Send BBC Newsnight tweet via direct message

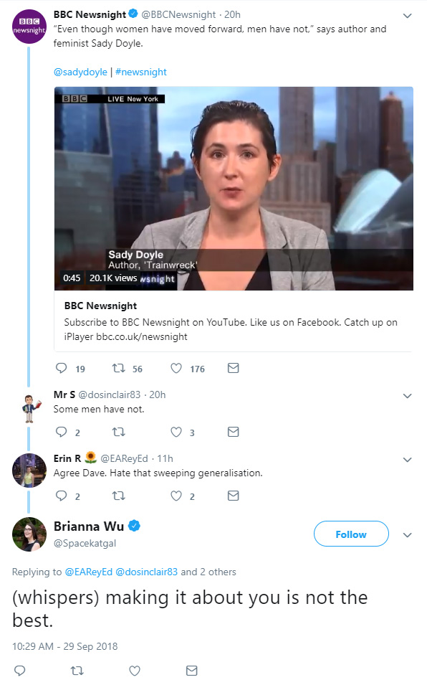click(234, 368)
